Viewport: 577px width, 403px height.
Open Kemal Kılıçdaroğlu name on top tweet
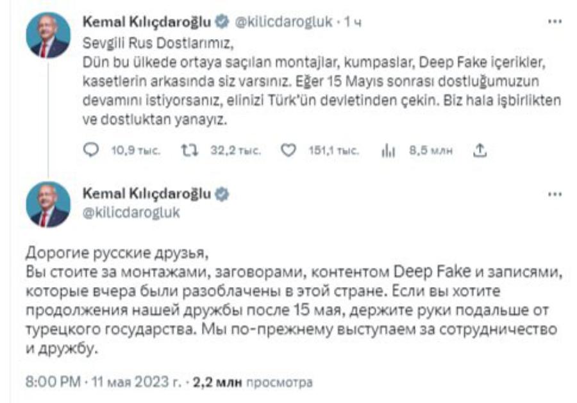147,22
